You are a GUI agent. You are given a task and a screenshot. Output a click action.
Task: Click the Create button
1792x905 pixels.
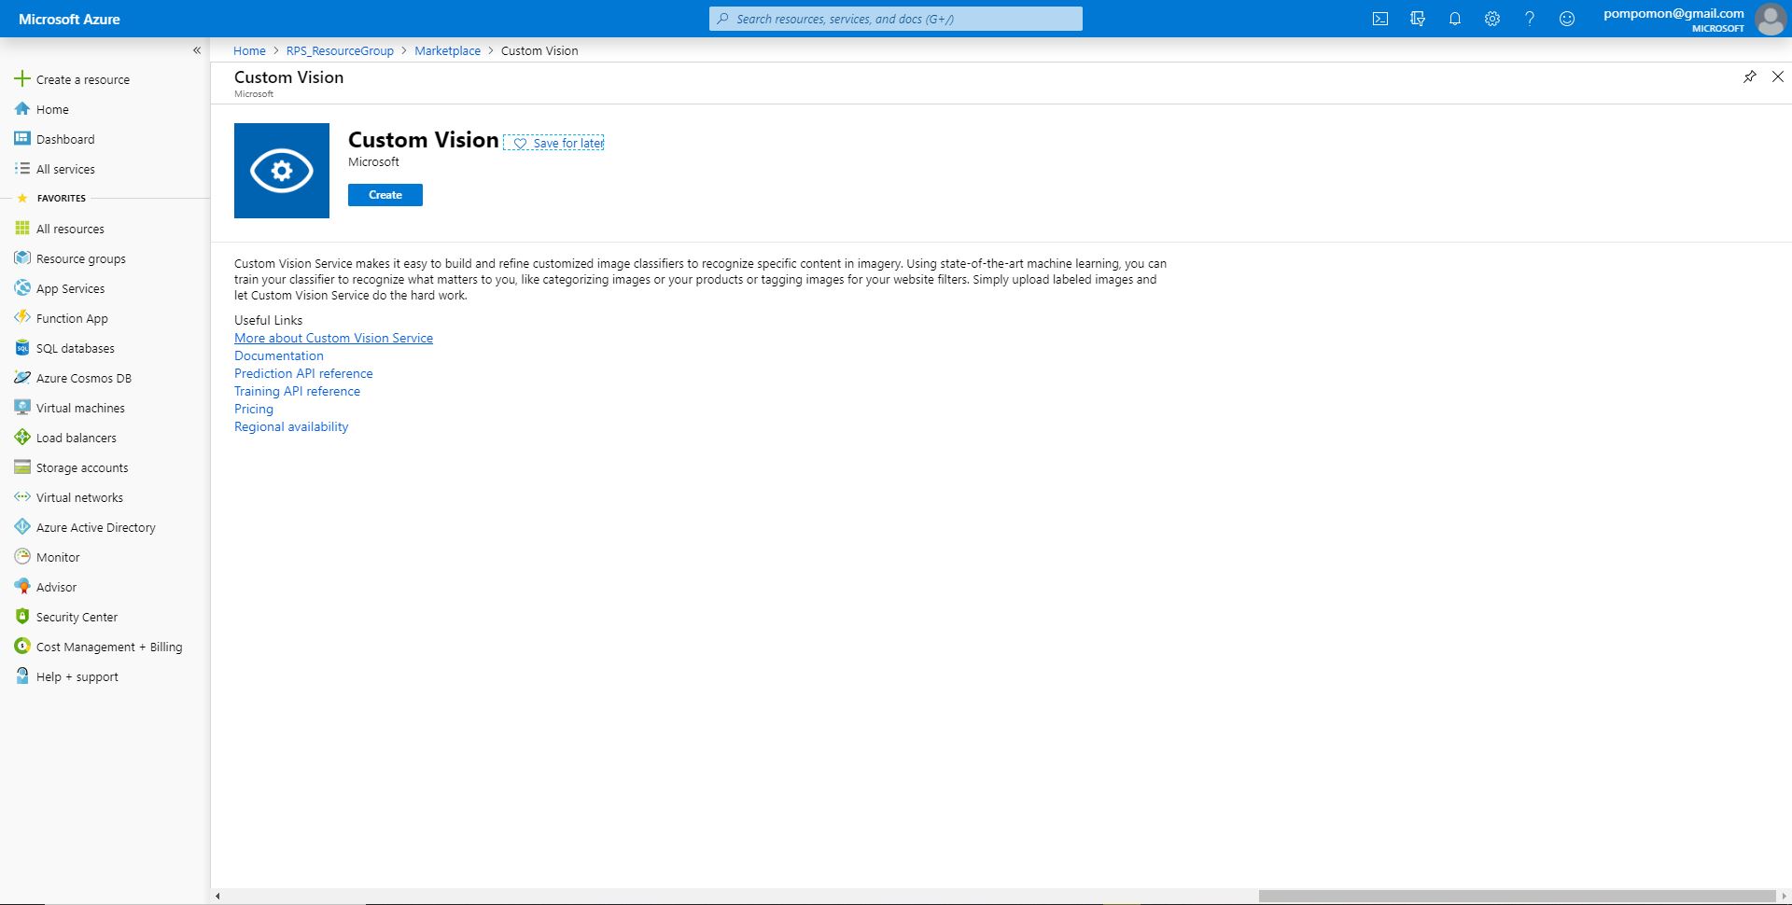point(385,195)
